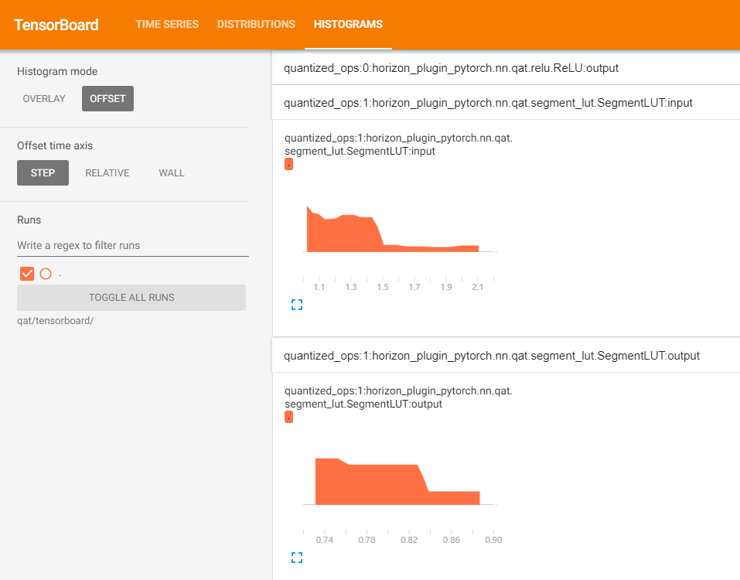Set offset time axis to WALL
The height and width of the screenshot is (580, 740).
coord(172,173)
